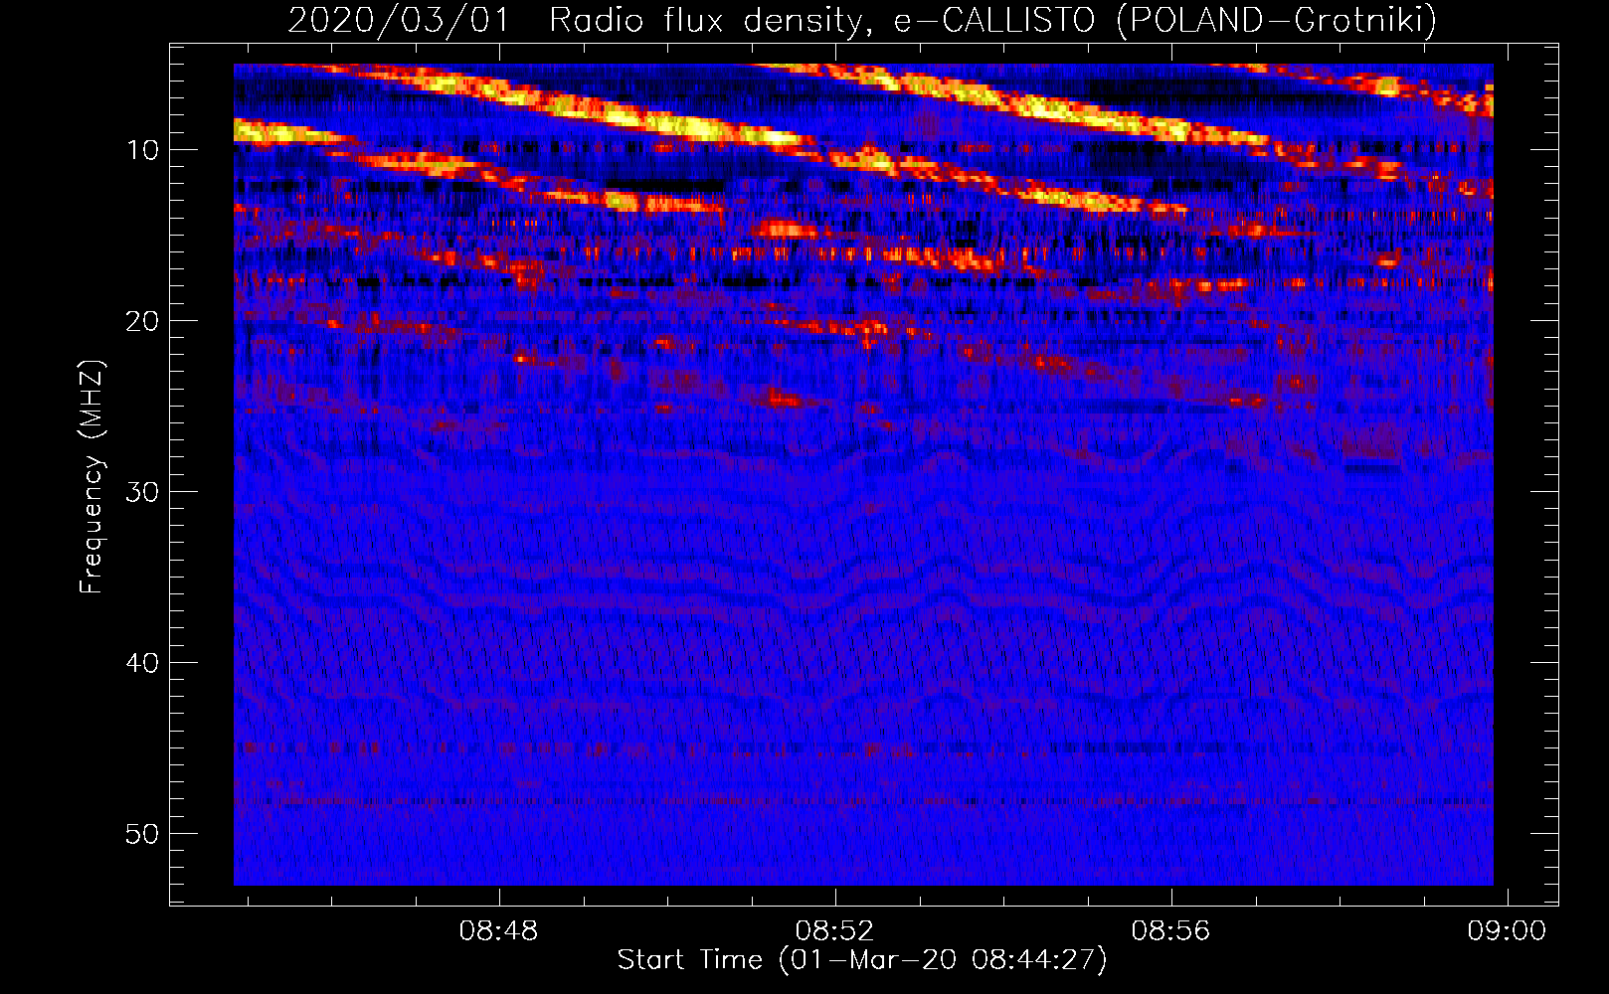This screenshot has width=1609, height=994.
Task: Click the plot title '2020/03/01 Radio flux density'
Action: 862,20
